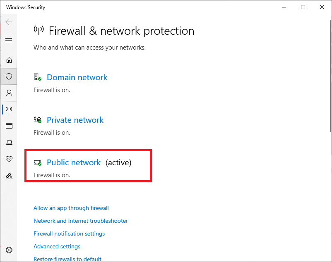The width and height of the screenshot is (332, 262).
Task: Open Advanced settings link
Action: point(57,246)
